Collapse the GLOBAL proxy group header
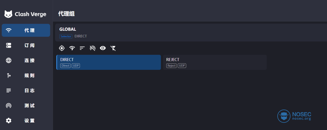327x130 pixels. point(191,32)
